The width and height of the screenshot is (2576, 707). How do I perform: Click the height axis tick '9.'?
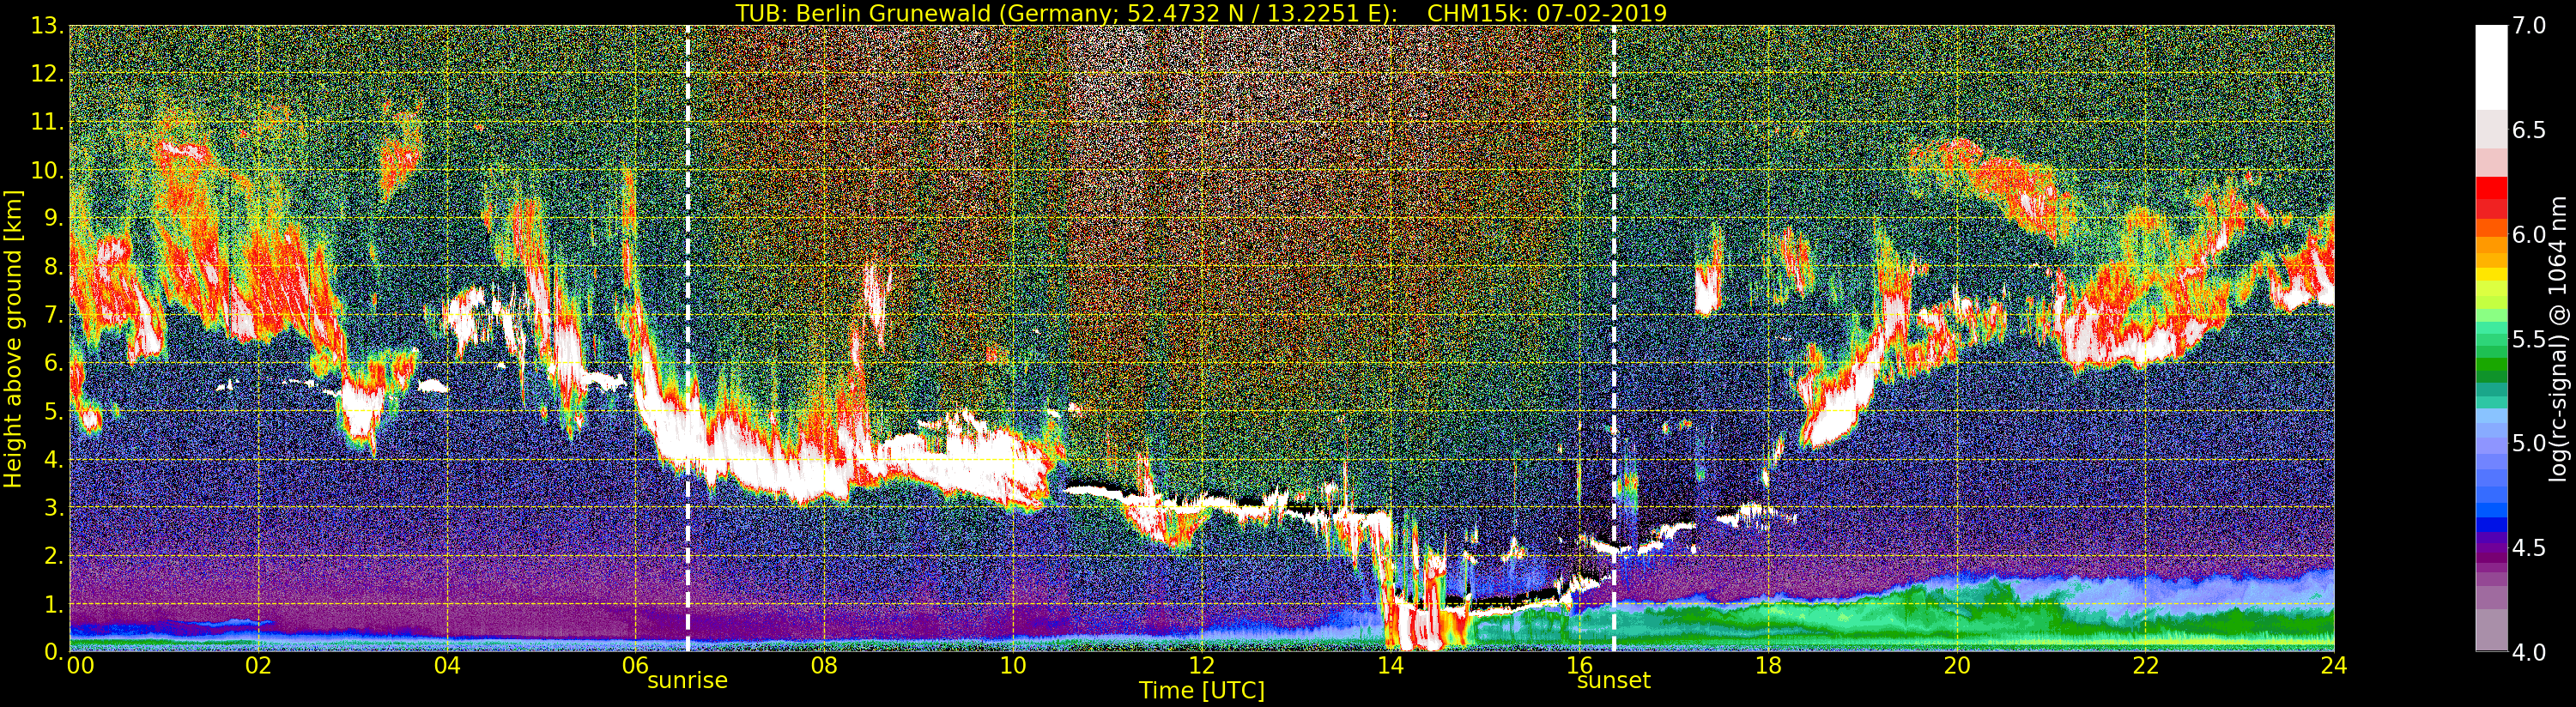click(53, 218)
